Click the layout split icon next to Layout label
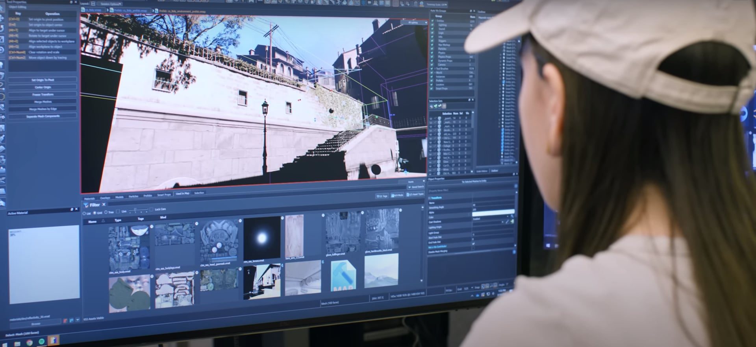Viewport: 756px width, 347px height. (93, 4)
